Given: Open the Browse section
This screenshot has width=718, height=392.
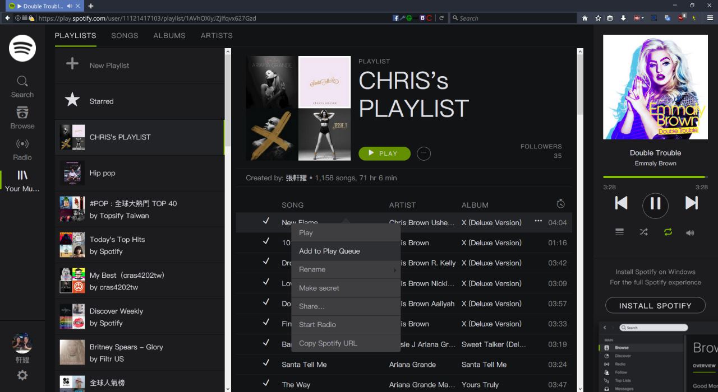Looking at the screenshot, I should point(22,118).
